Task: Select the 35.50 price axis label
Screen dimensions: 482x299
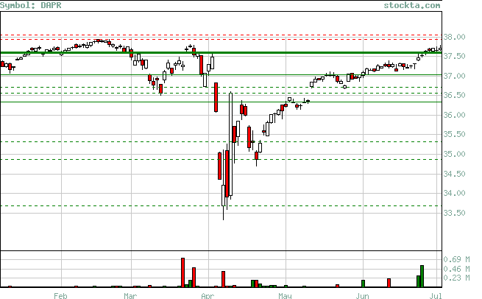Action: (x=454, y=135)
